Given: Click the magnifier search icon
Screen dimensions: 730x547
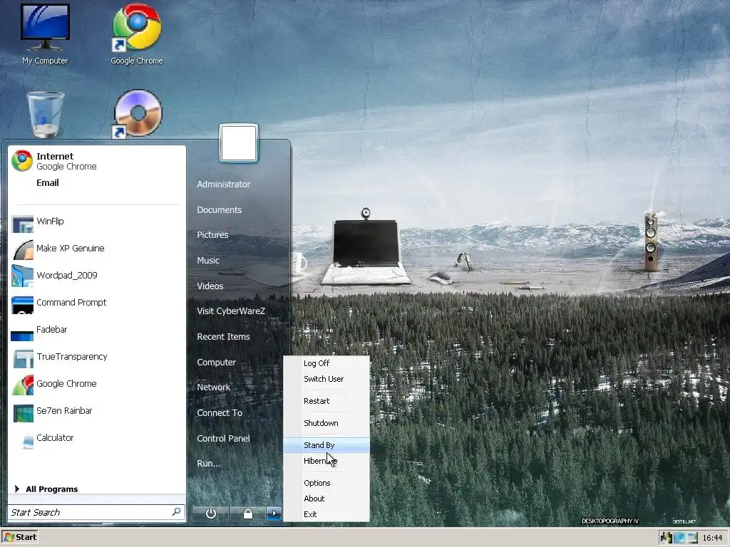Looking at the screenshot, I should (177, 511).
